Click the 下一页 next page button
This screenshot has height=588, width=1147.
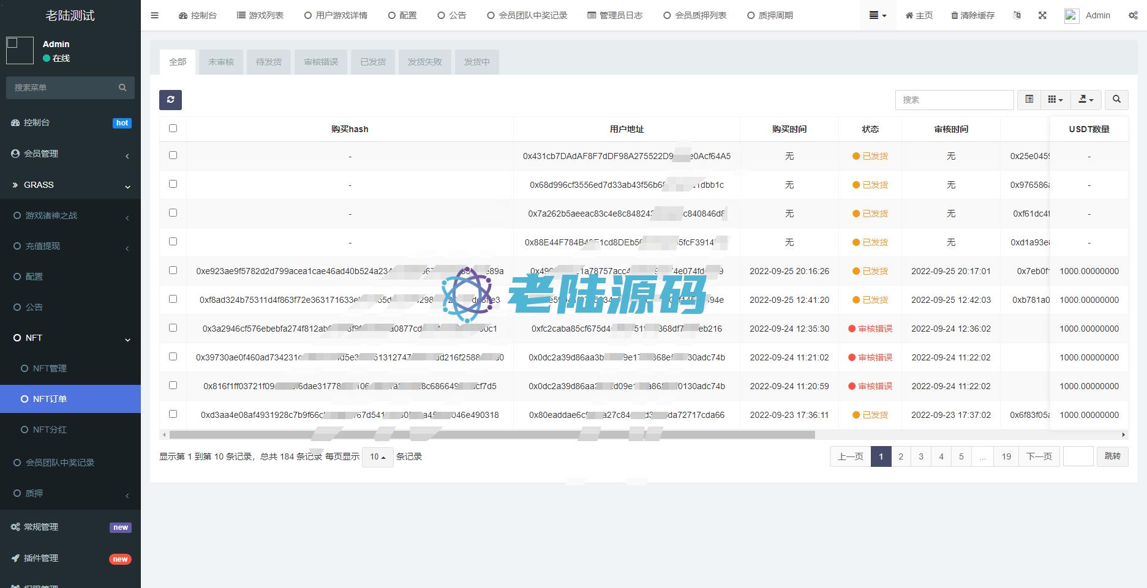[1039, 456]
